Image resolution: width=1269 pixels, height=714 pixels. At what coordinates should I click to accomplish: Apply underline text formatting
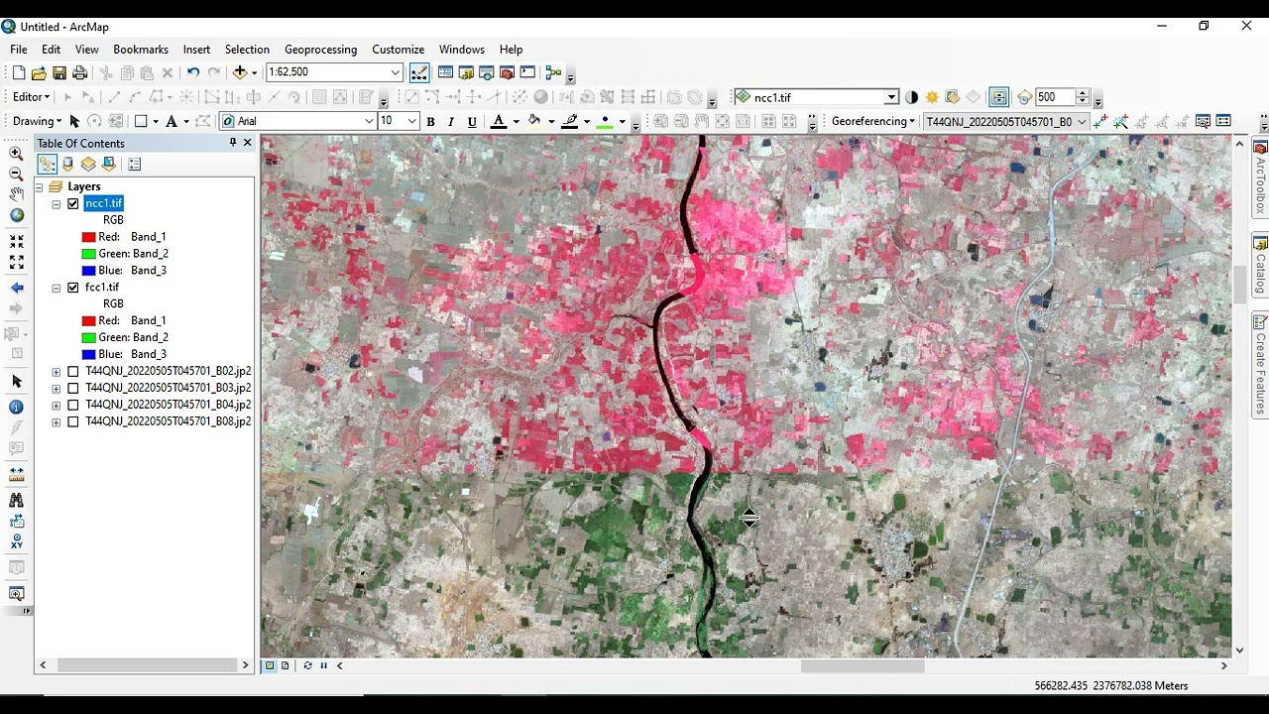[x=472, y=122]
